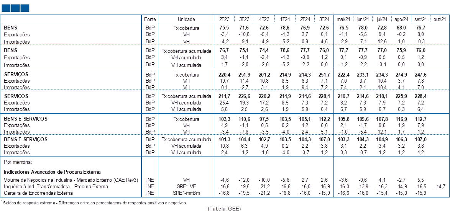Image resolution: width=450 pixels, height=212 pixels.
Task: Select the 2T23 column header
Action: pos(225,19)
